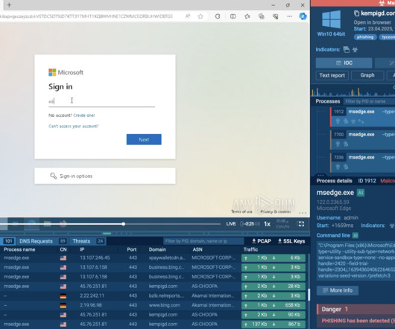Click More Info button for msedge.exe
The image size is (395, 329).
pos(338,290)
